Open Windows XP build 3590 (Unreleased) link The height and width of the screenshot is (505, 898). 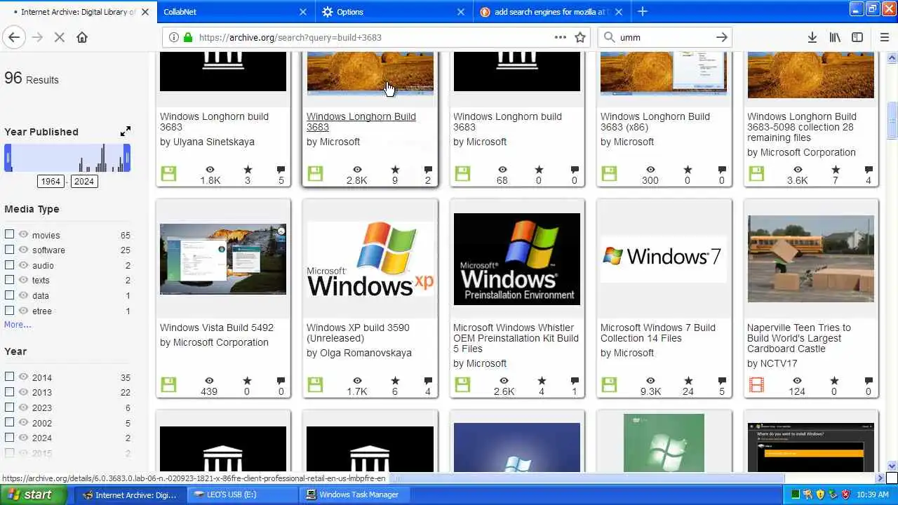click(358, 332)
